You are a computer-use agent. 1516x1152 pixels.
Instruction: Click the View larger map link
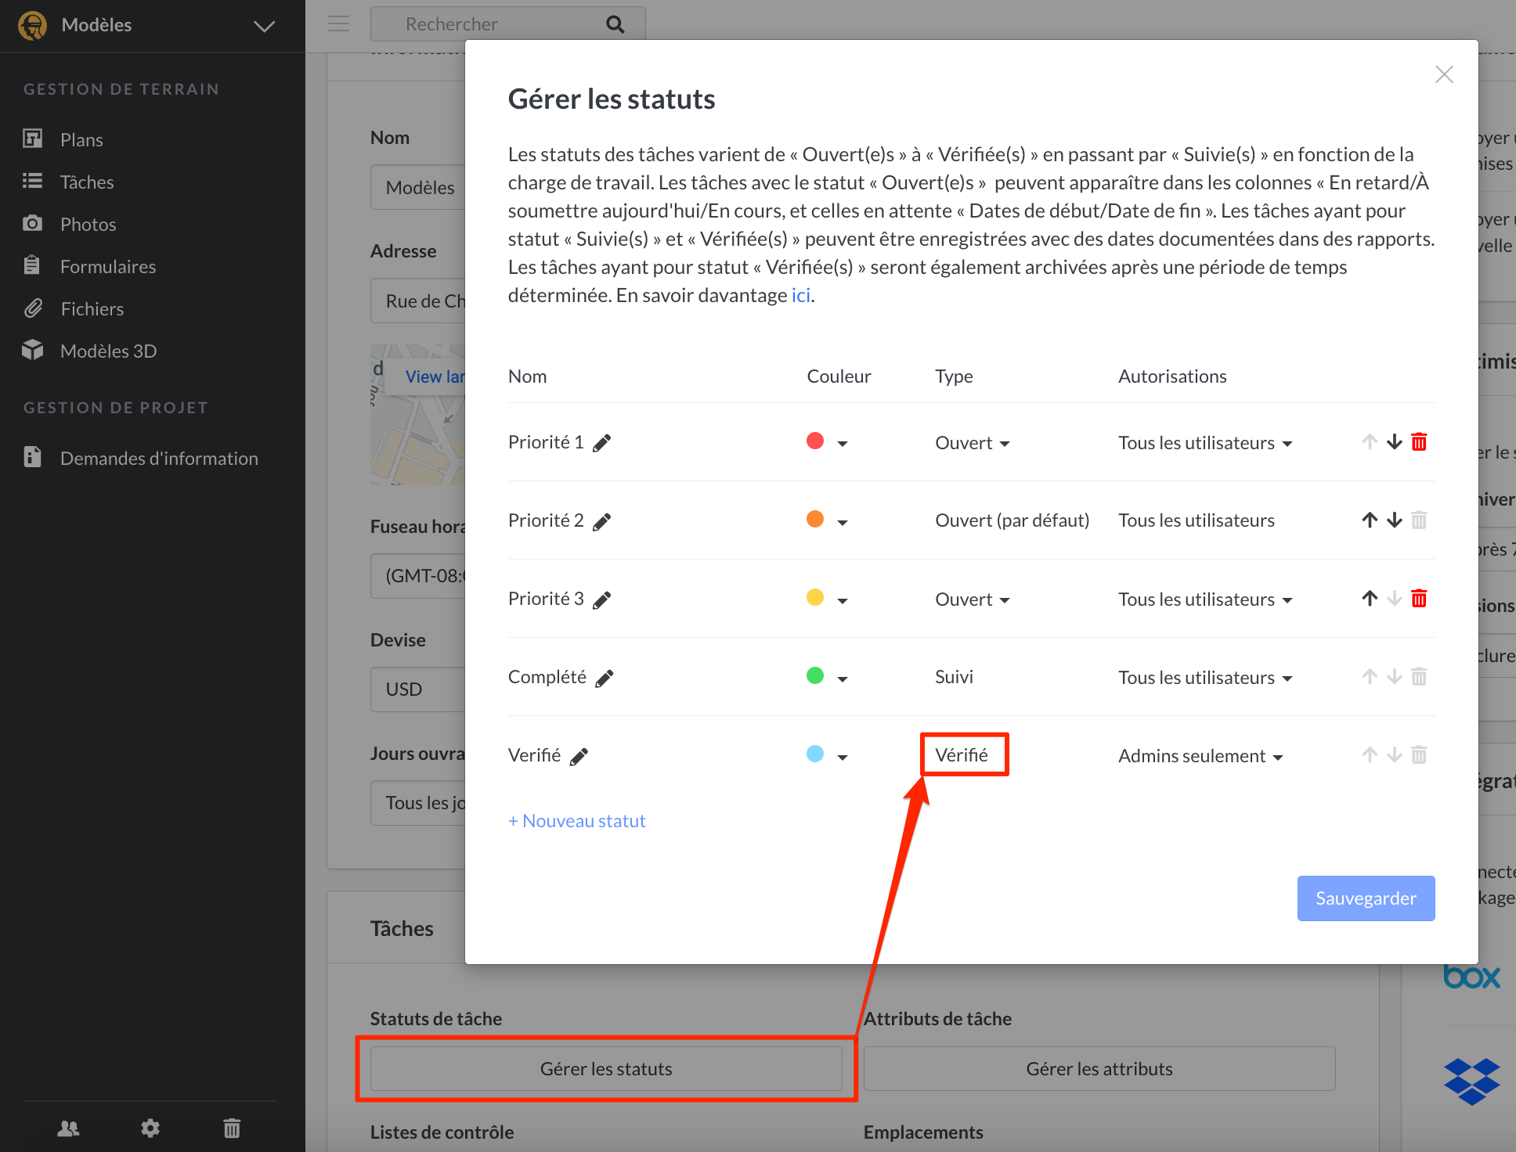click(x=435, y=376)
